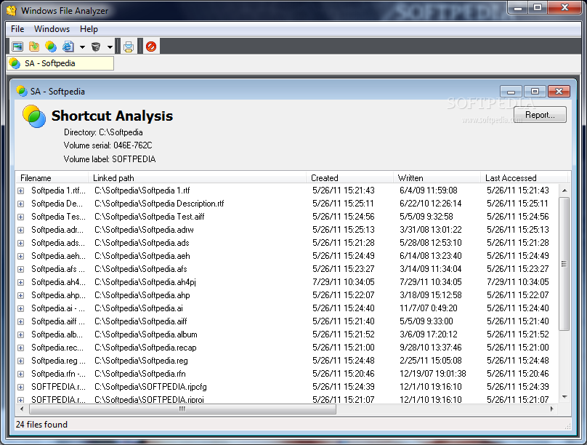The height and width of the screenshot is (445, 587).
Task: Click the red stop sign toolbar icon
Action: [x=151, y=47]
